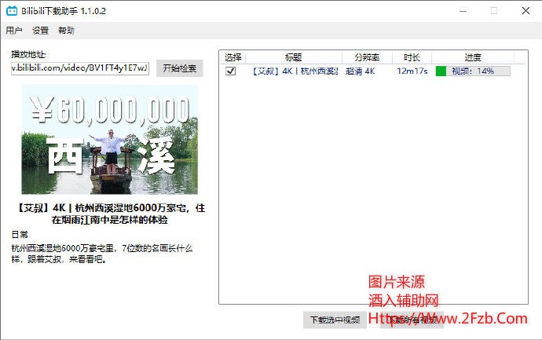Focus the 播放地址 URL input field

coord(80,68)
